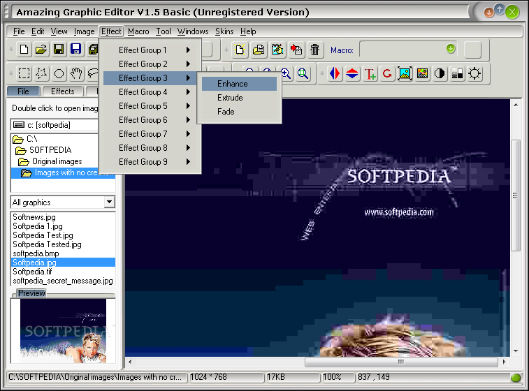Screen dimensions: 529x391
Task: Click the red G toolbar icon
Action: click(x=387, y=73)
